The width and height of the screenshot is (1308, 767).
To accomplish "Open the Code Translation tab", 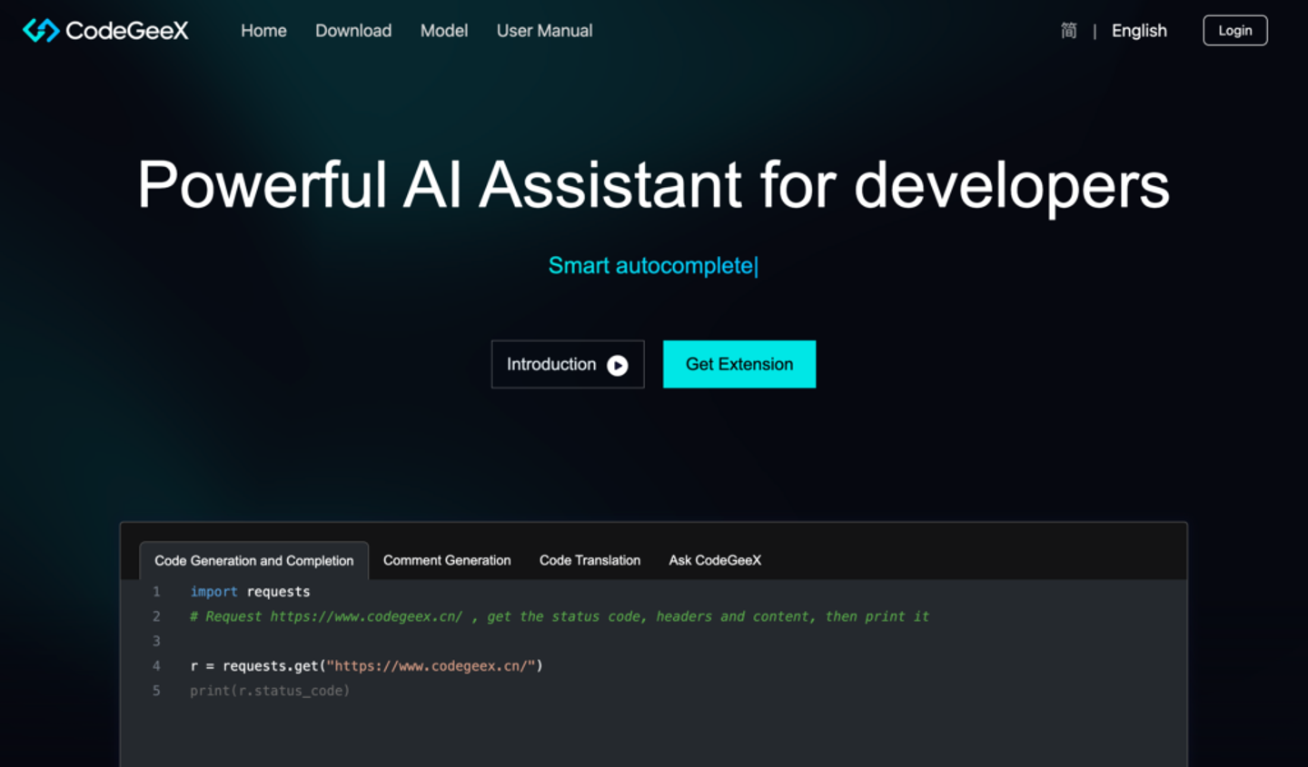I will [590, 560].
